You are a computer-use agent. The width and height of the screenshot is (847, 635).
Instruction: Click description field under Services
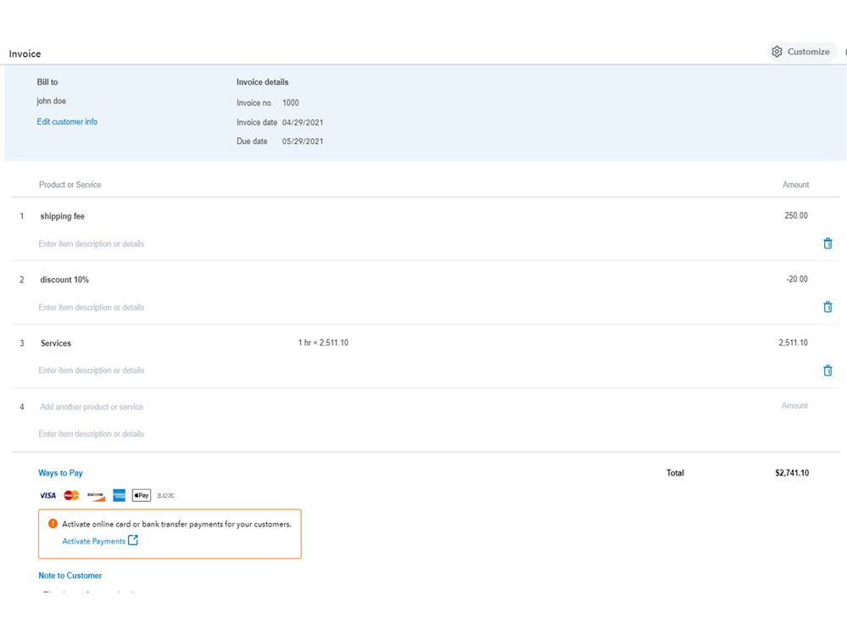(92, 370)
